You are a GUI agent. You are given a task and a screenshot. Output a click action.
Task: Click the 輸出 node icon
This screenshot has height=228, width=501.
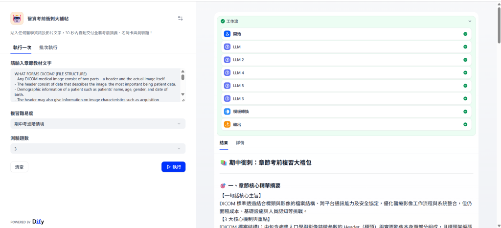227,125
